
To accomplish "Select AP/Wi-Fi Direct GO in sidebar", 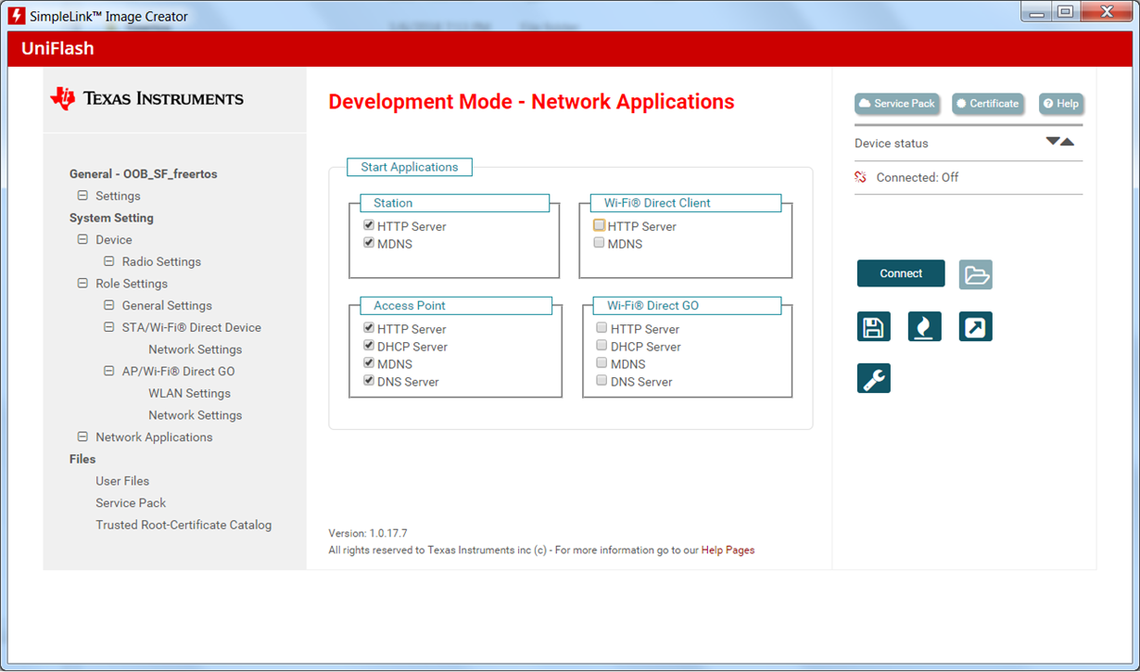I will click(179, 371).
